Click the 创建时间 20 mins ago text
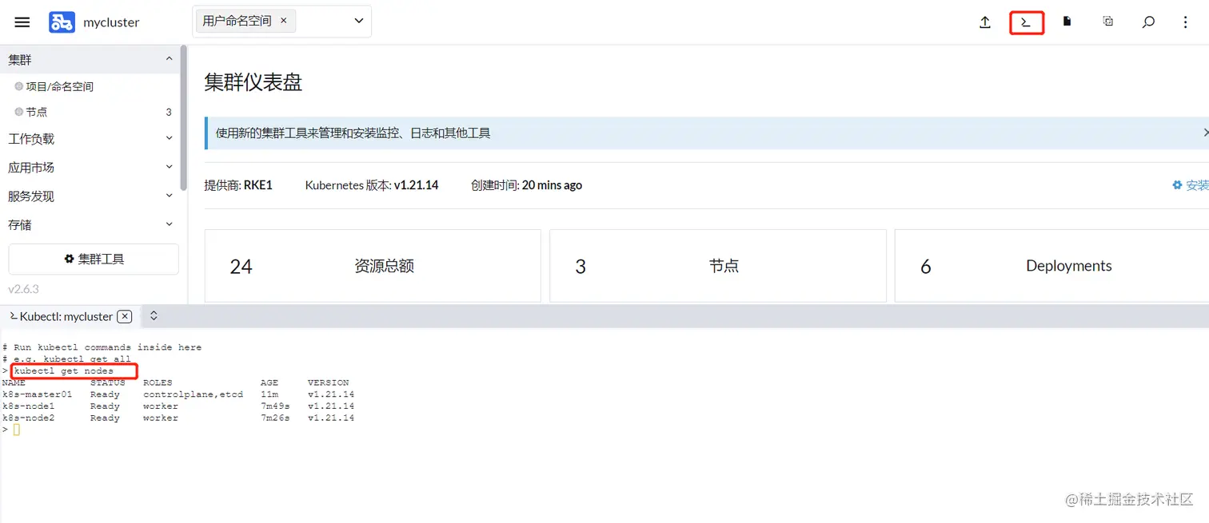1209x523 pixels. tap(526, 185)
